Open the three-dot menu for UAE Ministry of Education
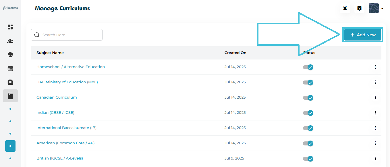390x167 pixels. click(x=375, y=82)
